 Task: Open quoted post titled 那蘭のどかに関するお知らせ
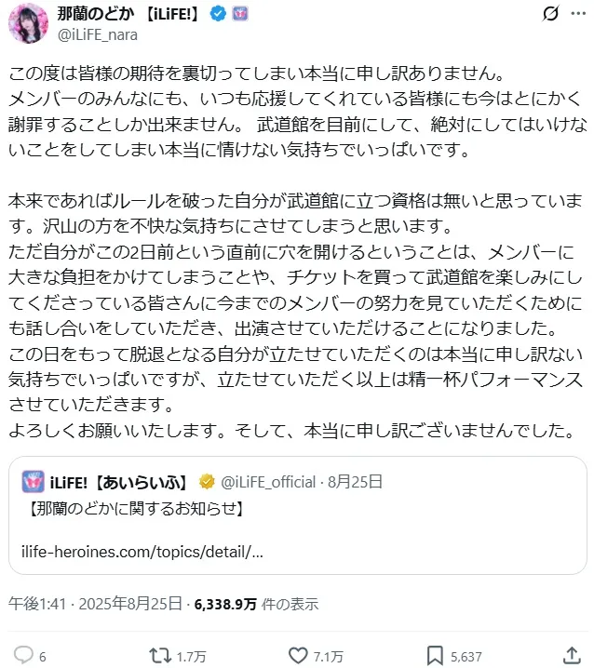pos(136,509)
